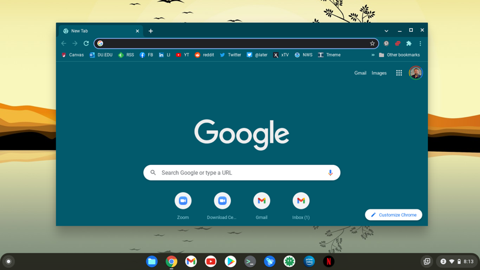The width and height of the screenshot is (480, 270).
Task: Reload the current page
Action: pyautogui.click(x=86, y=43)
